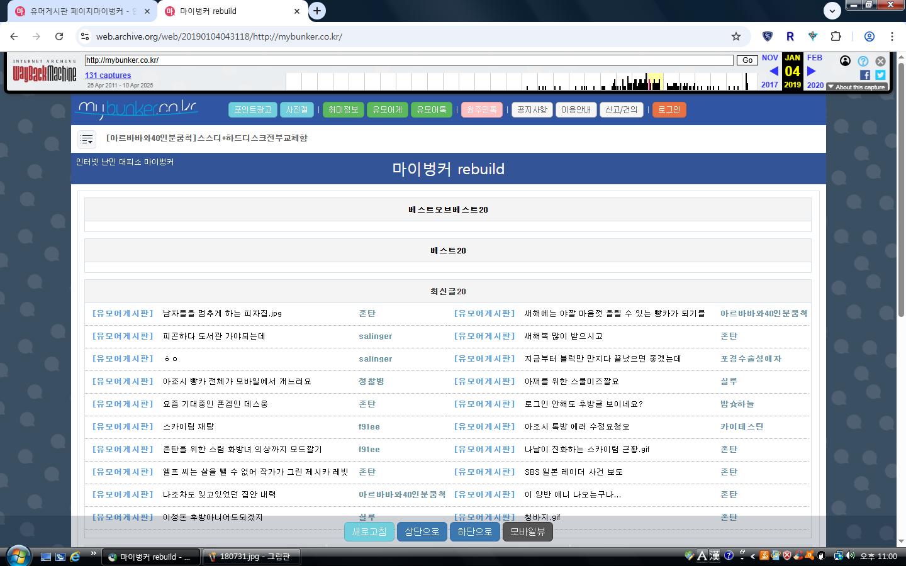Open Chrome extensions puzzle icon
Image resolution: width=906 pixels, height=566 pixels.
click(836, 36)
